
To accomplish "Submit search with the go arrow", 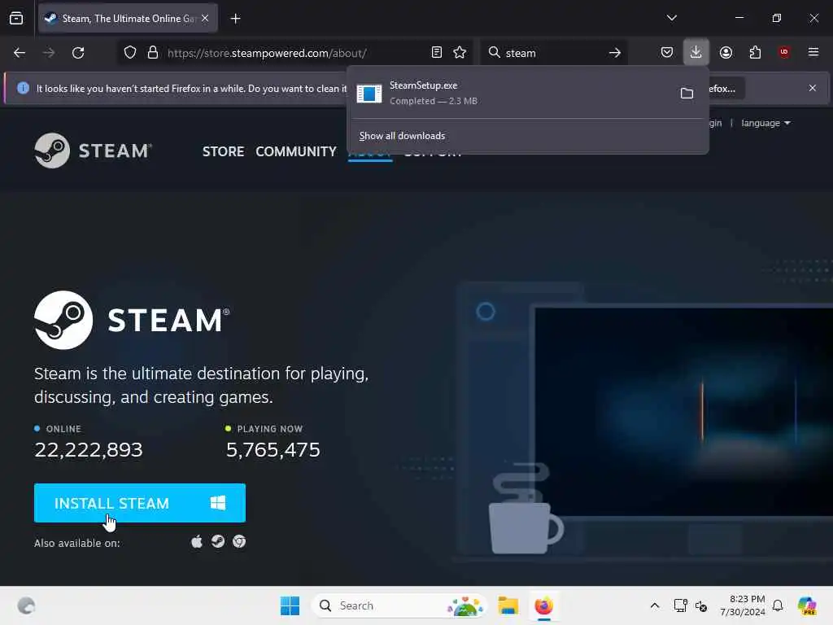I will pos(615,53).
